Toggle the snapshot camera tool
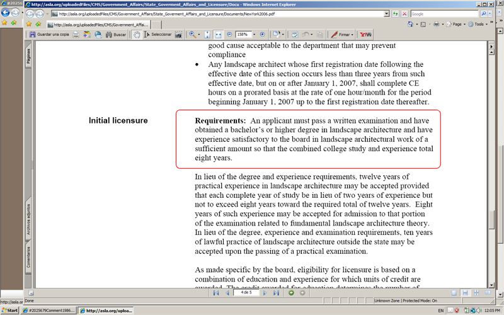This screenshot has height=315, width=504. tap(178, 34)
